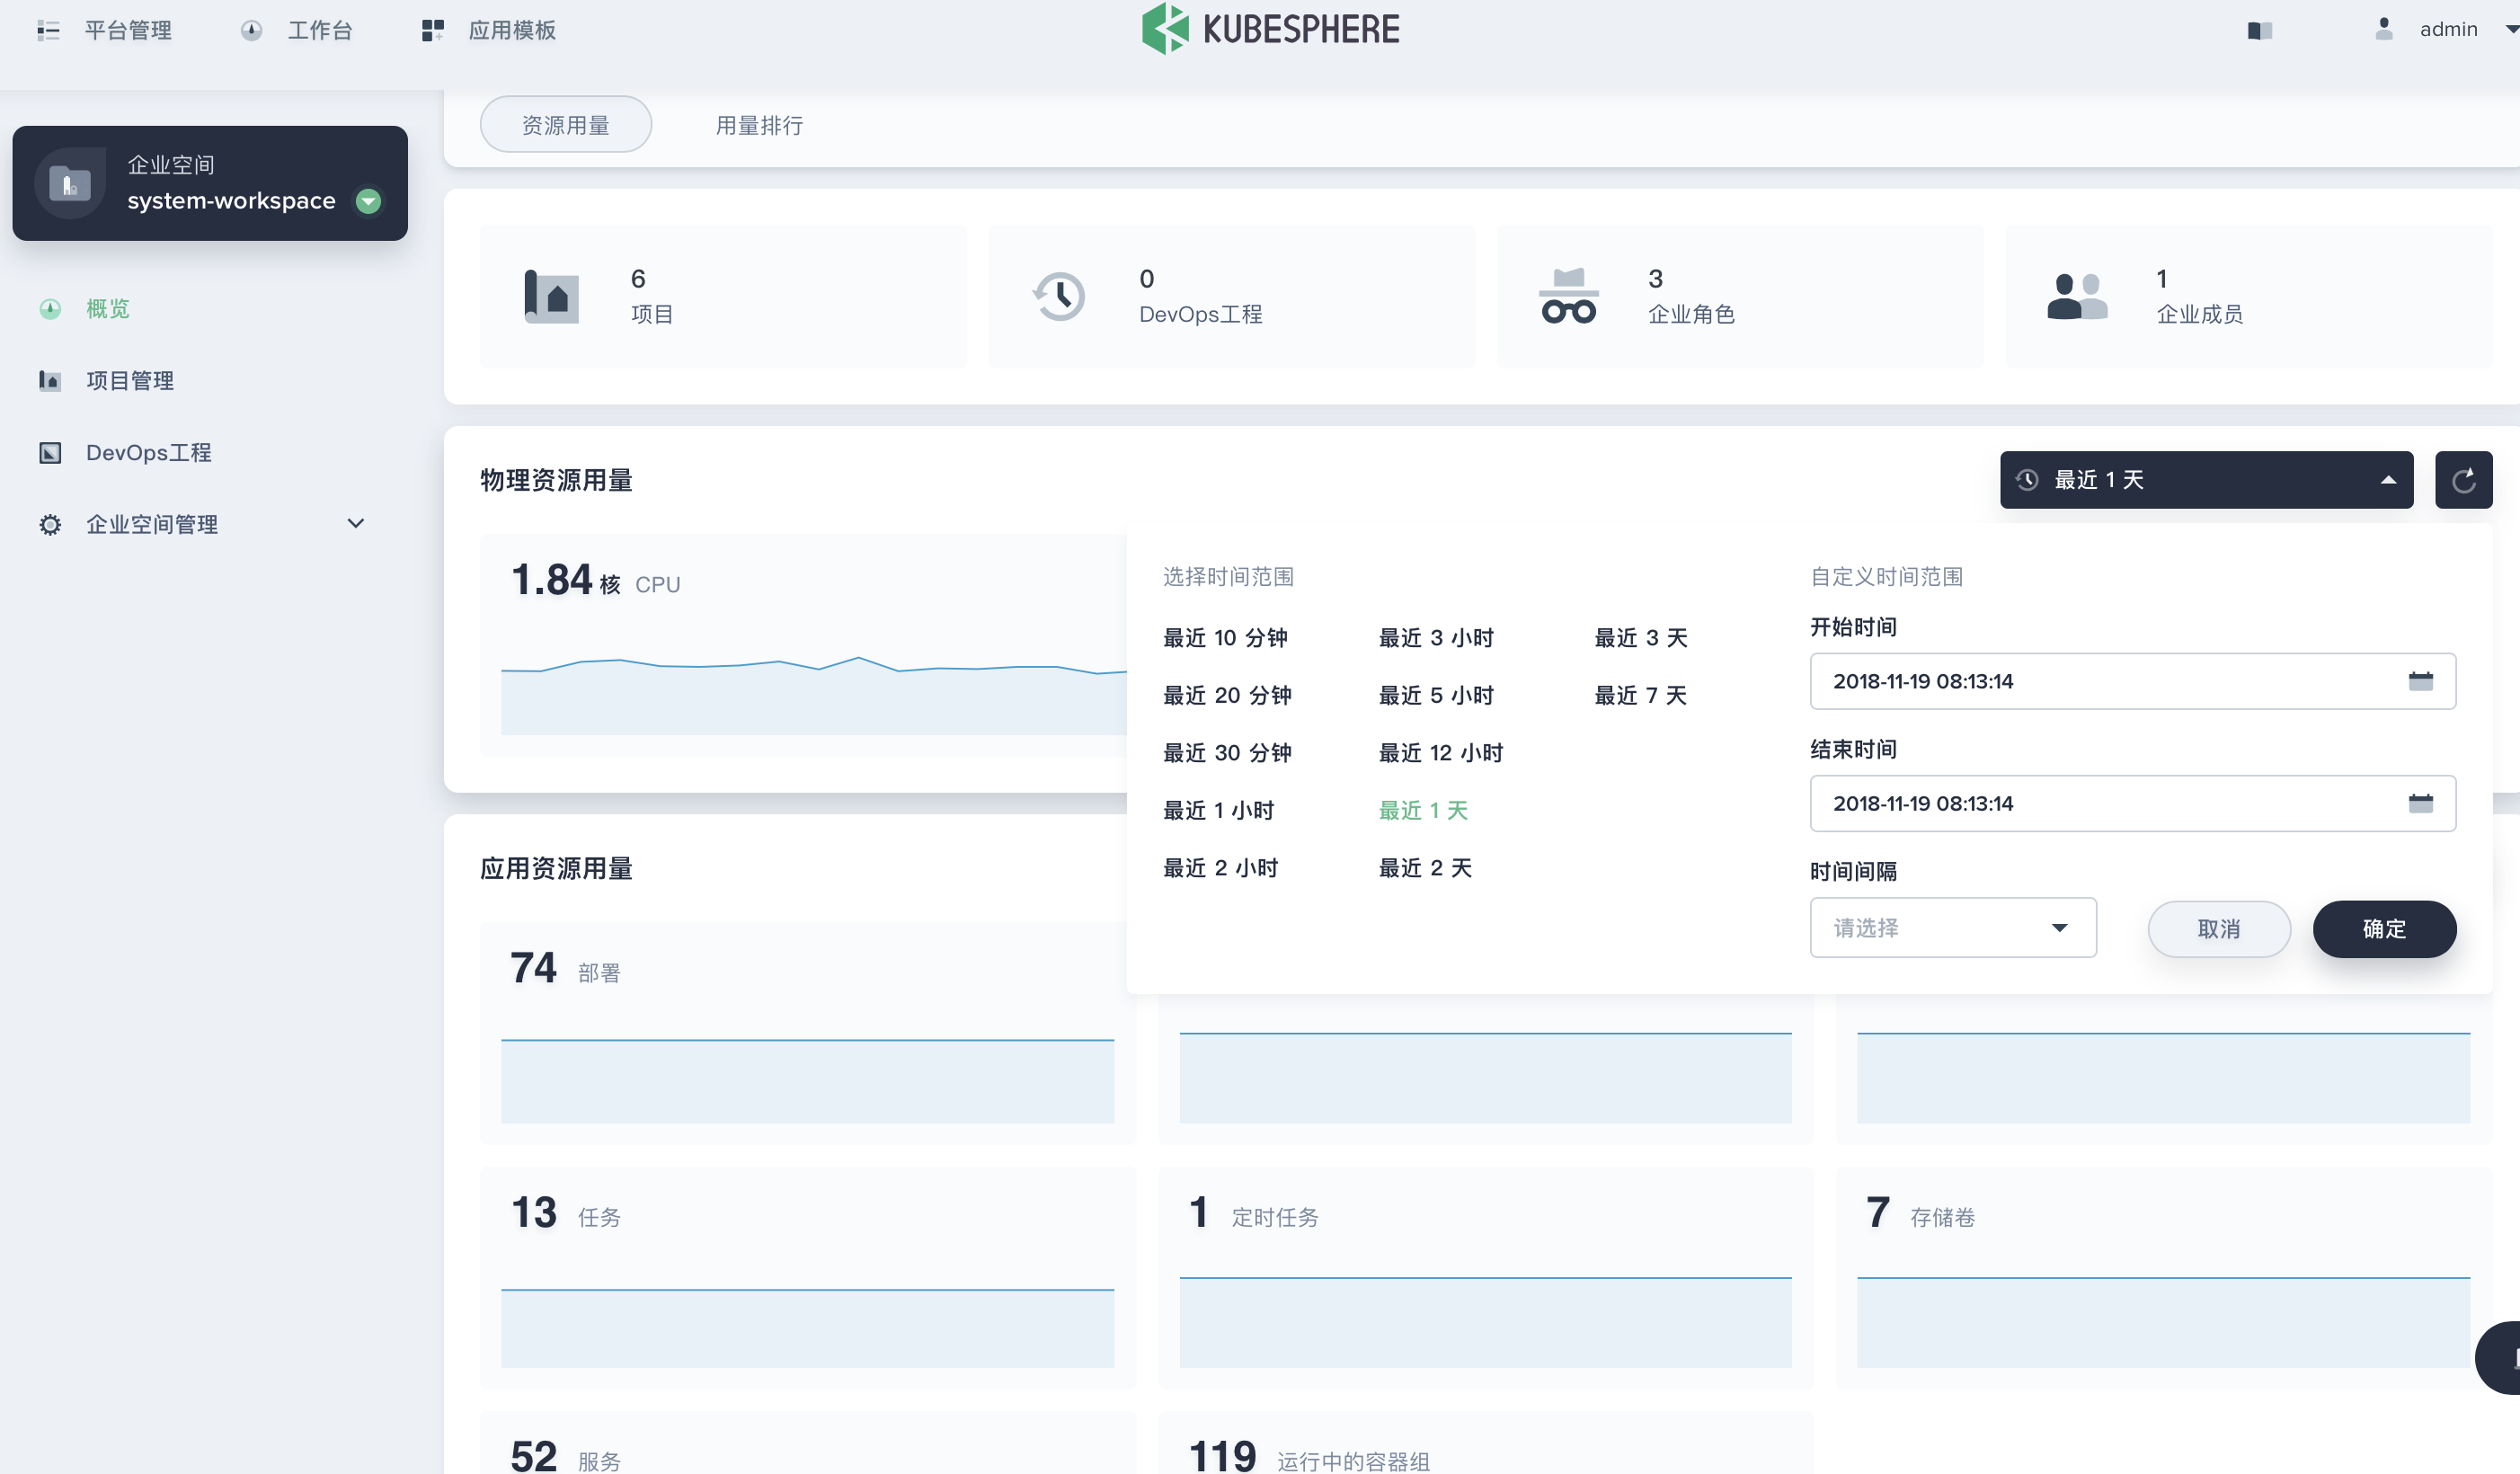This screenshot has width=2520, height=1474.
Task: Click the DevOps工程 history clock icon
Action: [x=1059, y=297]
